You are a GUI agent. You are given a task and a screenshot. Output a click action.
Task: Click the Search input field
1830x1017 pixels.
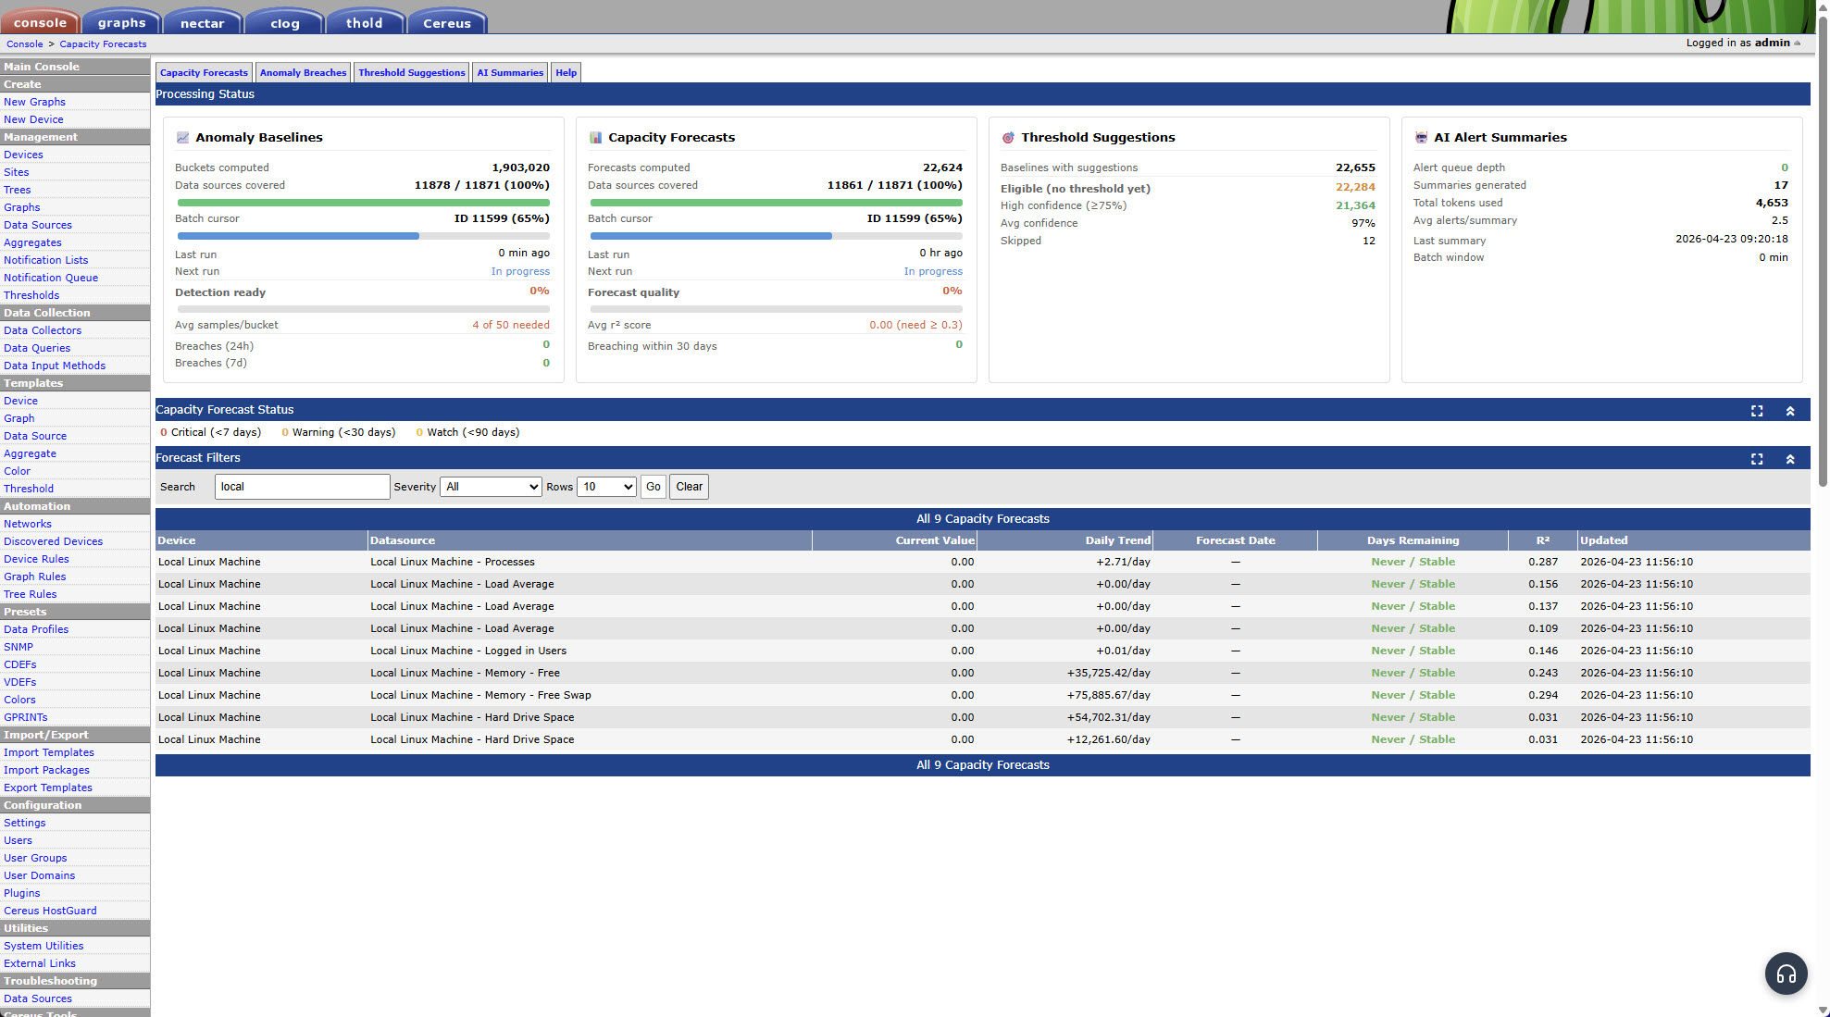tap(302, 487)
